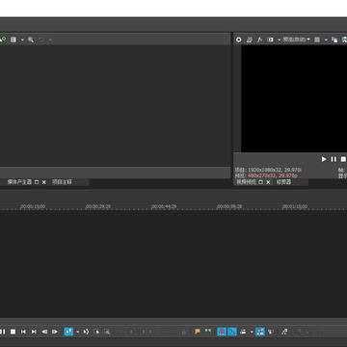
Task: Toggle snapping magnet icon
Action: coord(222,332)
